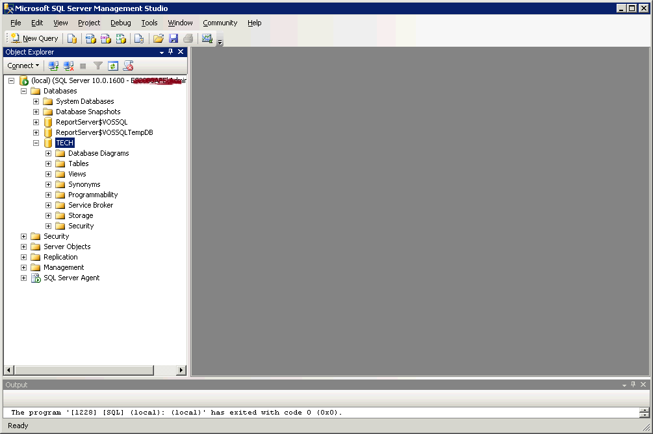Close the Output panel
Screen dimensions: 653x434
click(x=643, y=385)
